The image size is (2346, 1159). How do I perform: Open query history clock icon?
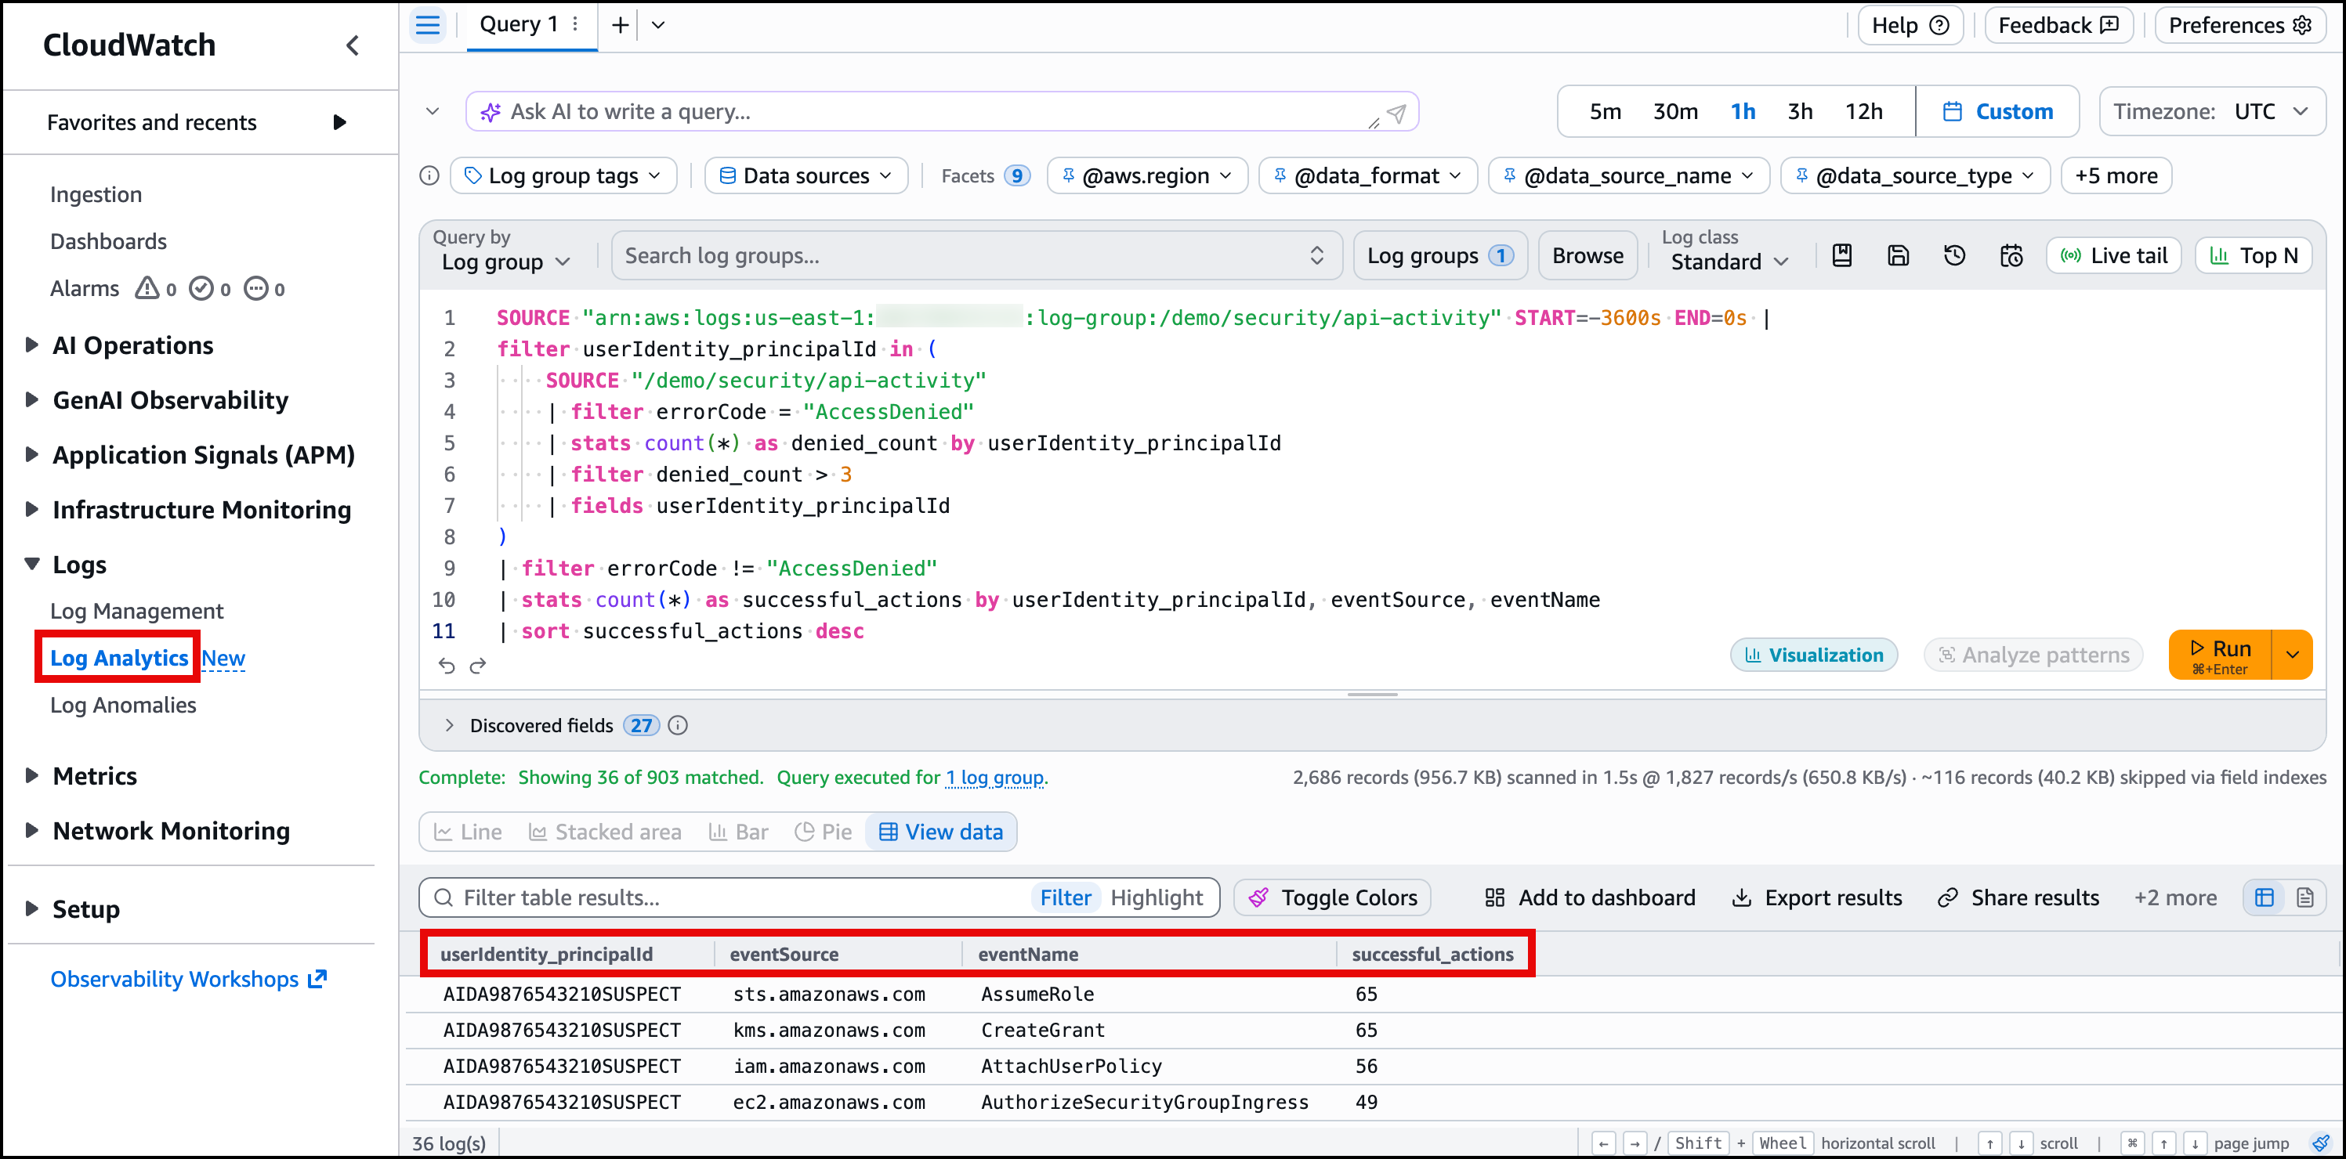pyautogui.click(x=1954, y=256)
